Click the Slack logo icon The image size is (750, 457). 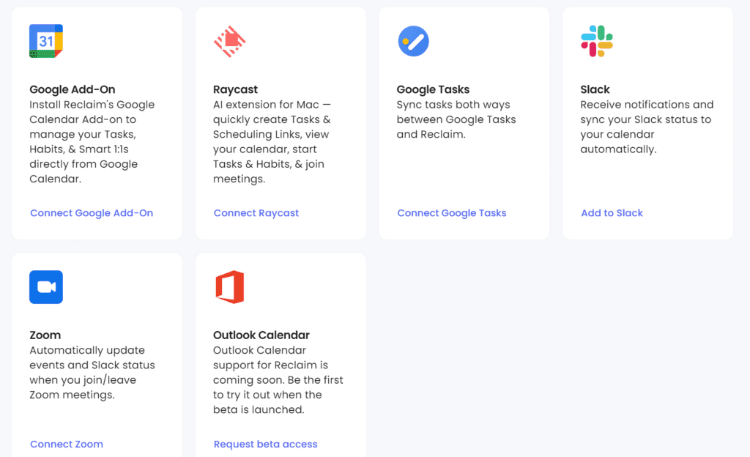click(596, 41)
